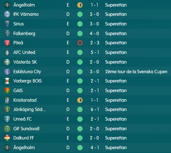Click the Dalkurd FF club badge
Screen dimensions: 171x153
click(7, 138)
